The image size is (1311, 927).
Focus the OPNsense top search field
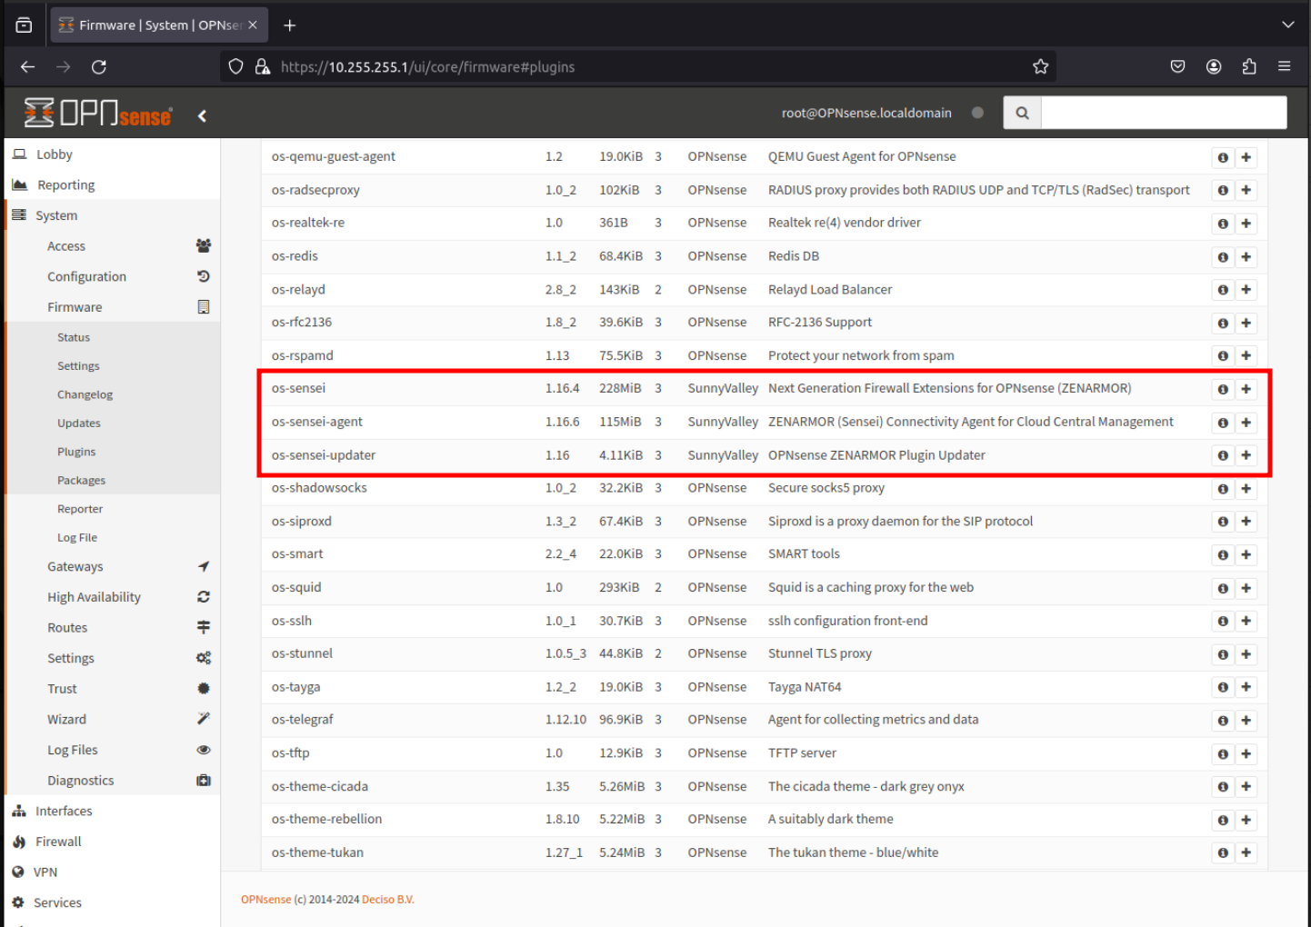coord(1164,113)
